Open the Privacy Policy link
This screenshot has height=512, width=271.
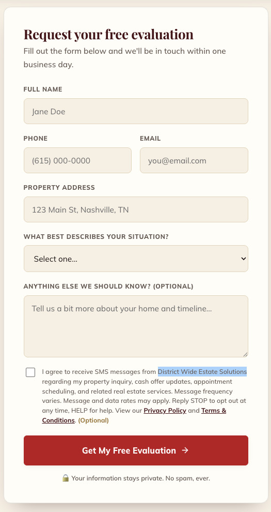(165, 411)
